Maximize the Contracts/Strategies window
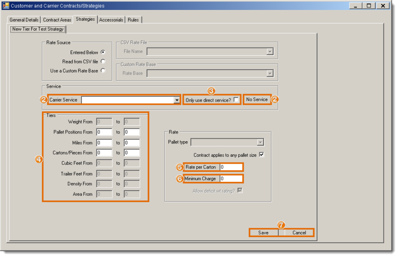The width and height of the screenshot is (398, 257). pos(369,6)
